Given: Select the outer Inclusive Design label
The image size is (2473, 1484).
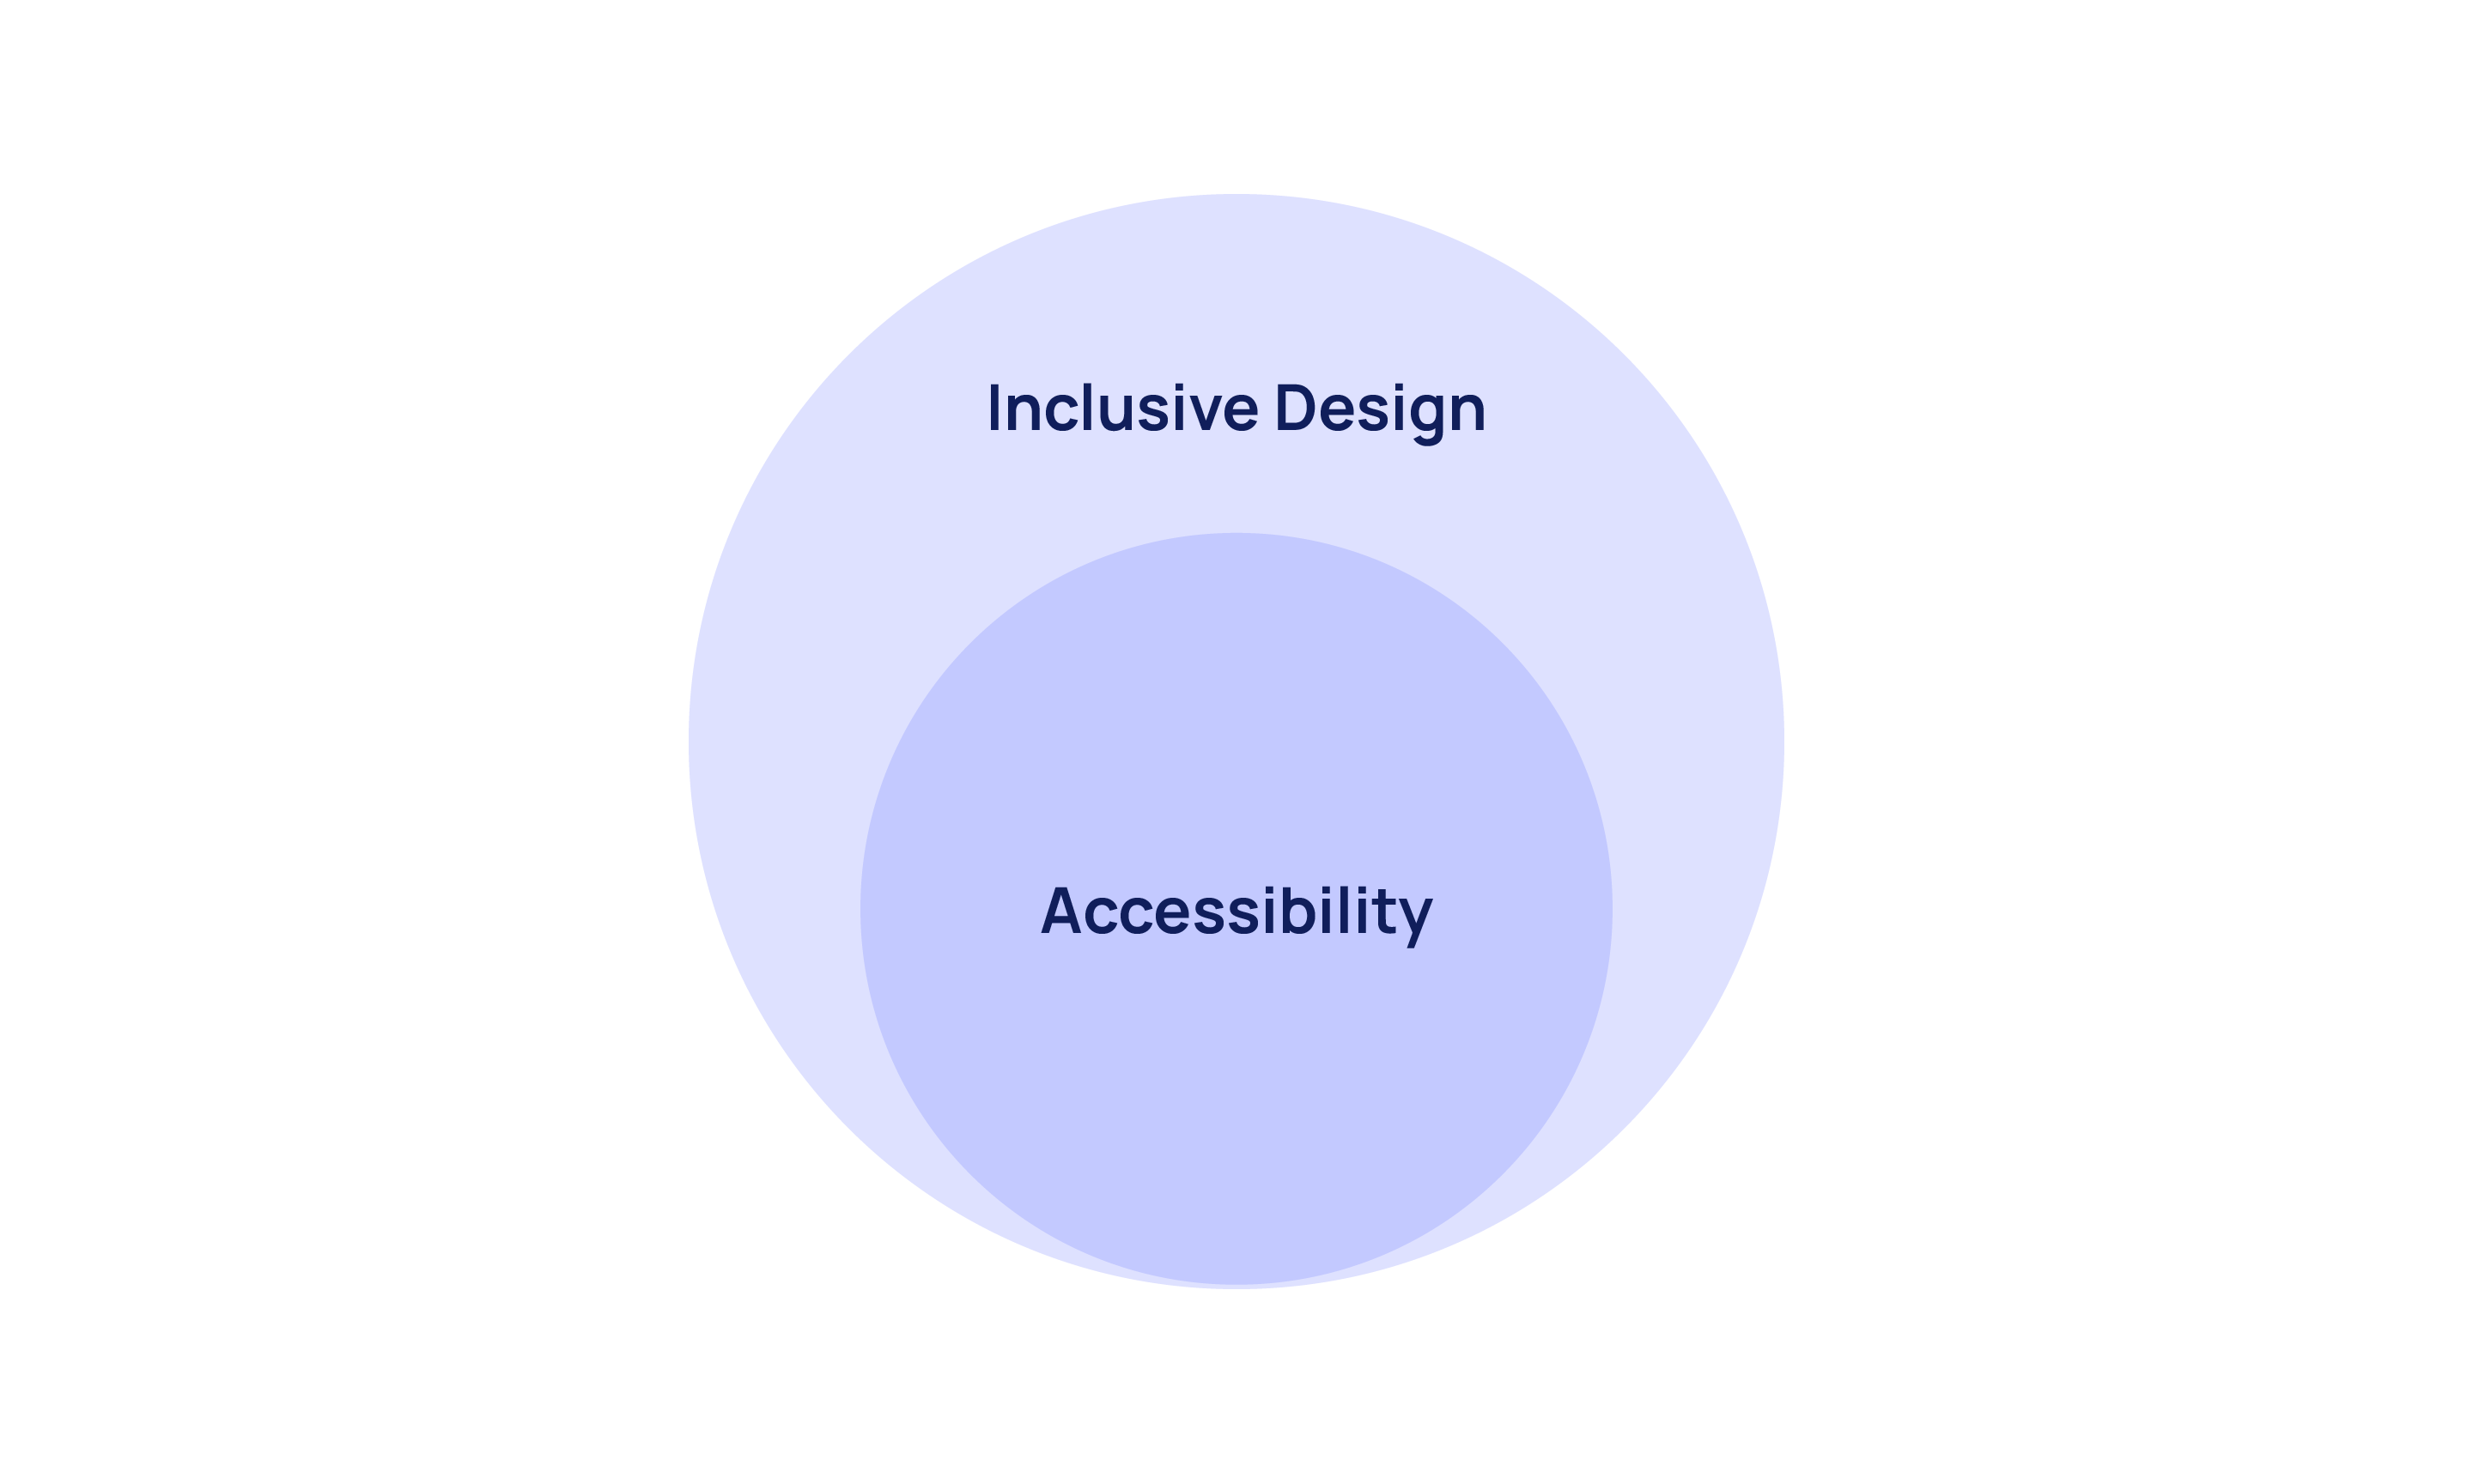Looking at the screenshot, I should [1236, 406].
